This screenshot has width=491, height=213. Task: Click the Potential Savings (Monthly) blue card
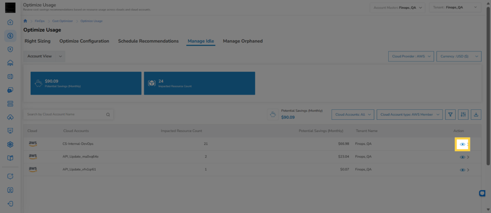click(x=86, y=83)
